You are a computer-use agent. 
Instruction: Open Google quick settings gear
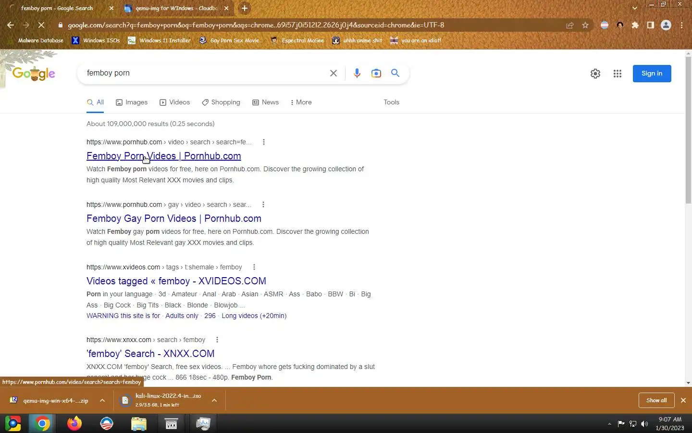595,74
